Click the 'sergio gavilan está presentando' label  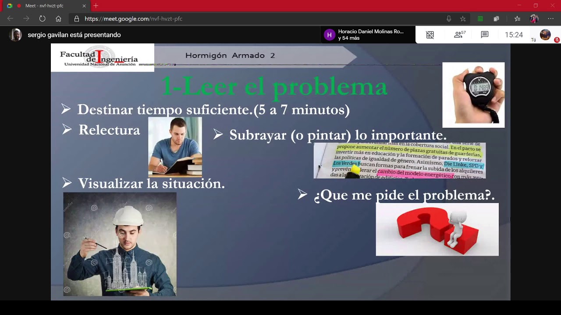click(74, 35)
